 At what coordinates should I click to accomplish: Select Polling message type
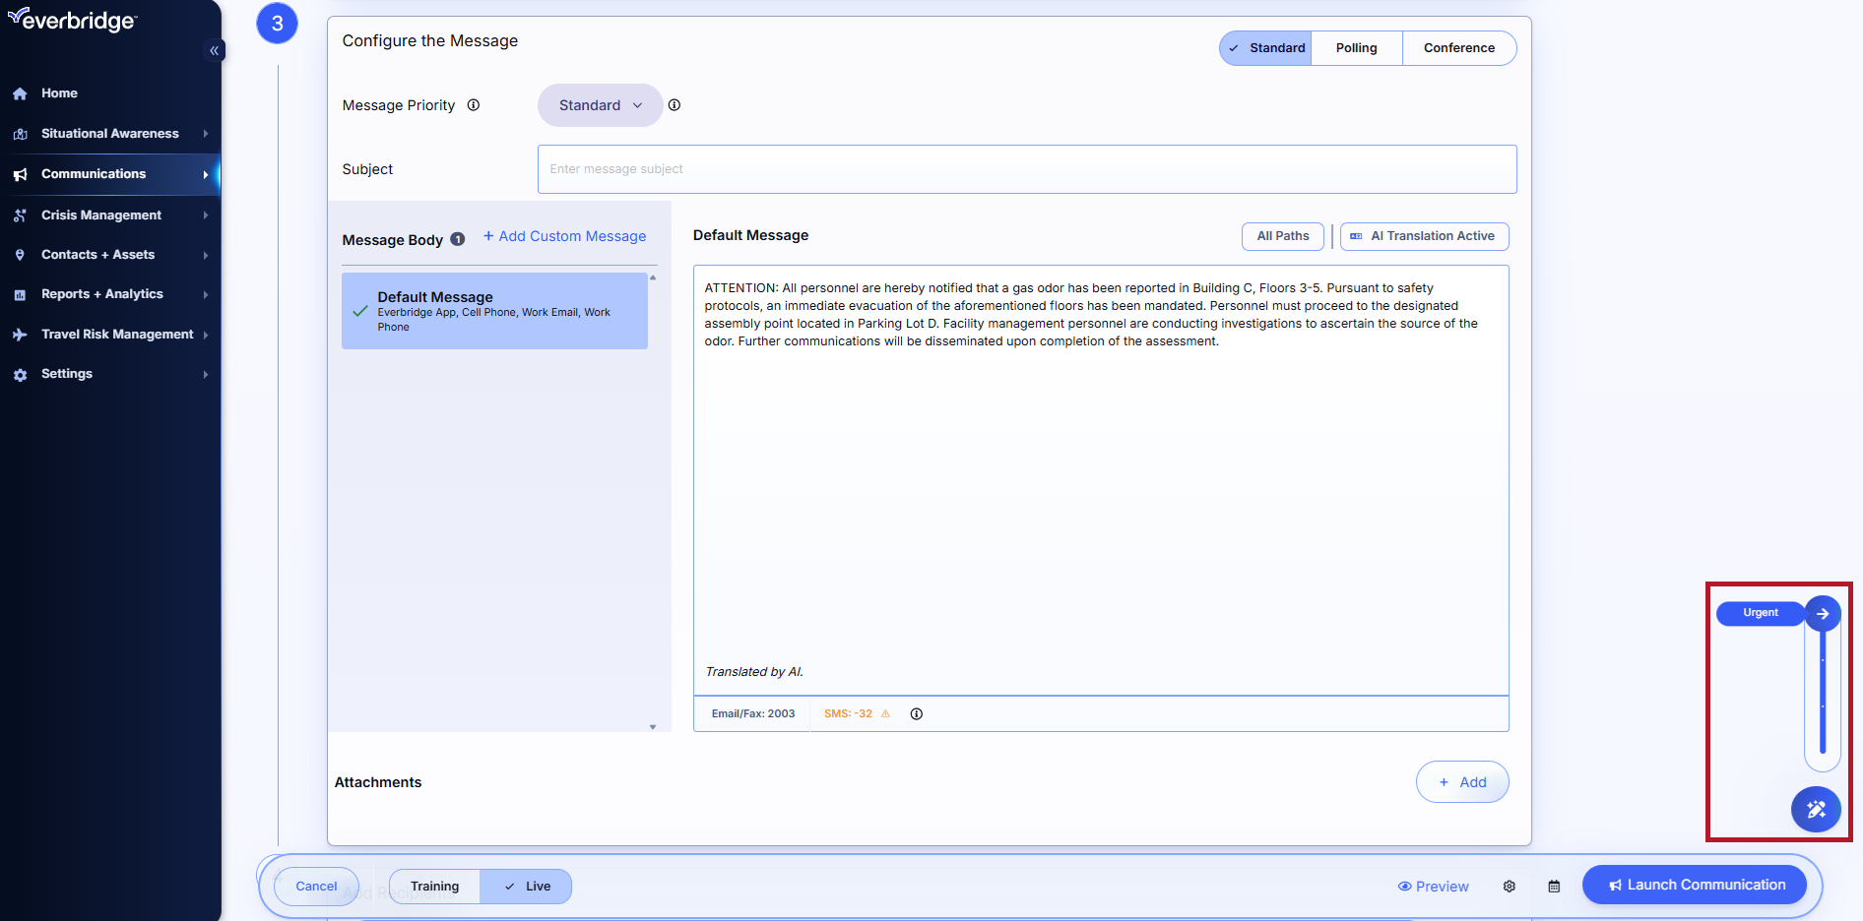(x=1356, y=48)
